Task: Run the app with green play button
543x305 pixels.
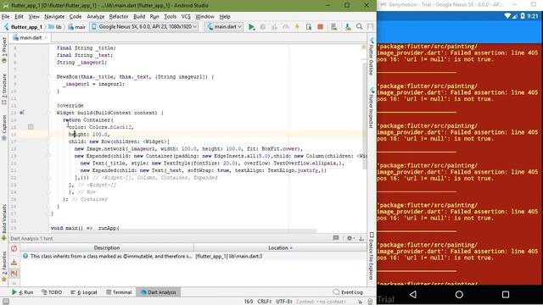Action: [x=251, y=26]
